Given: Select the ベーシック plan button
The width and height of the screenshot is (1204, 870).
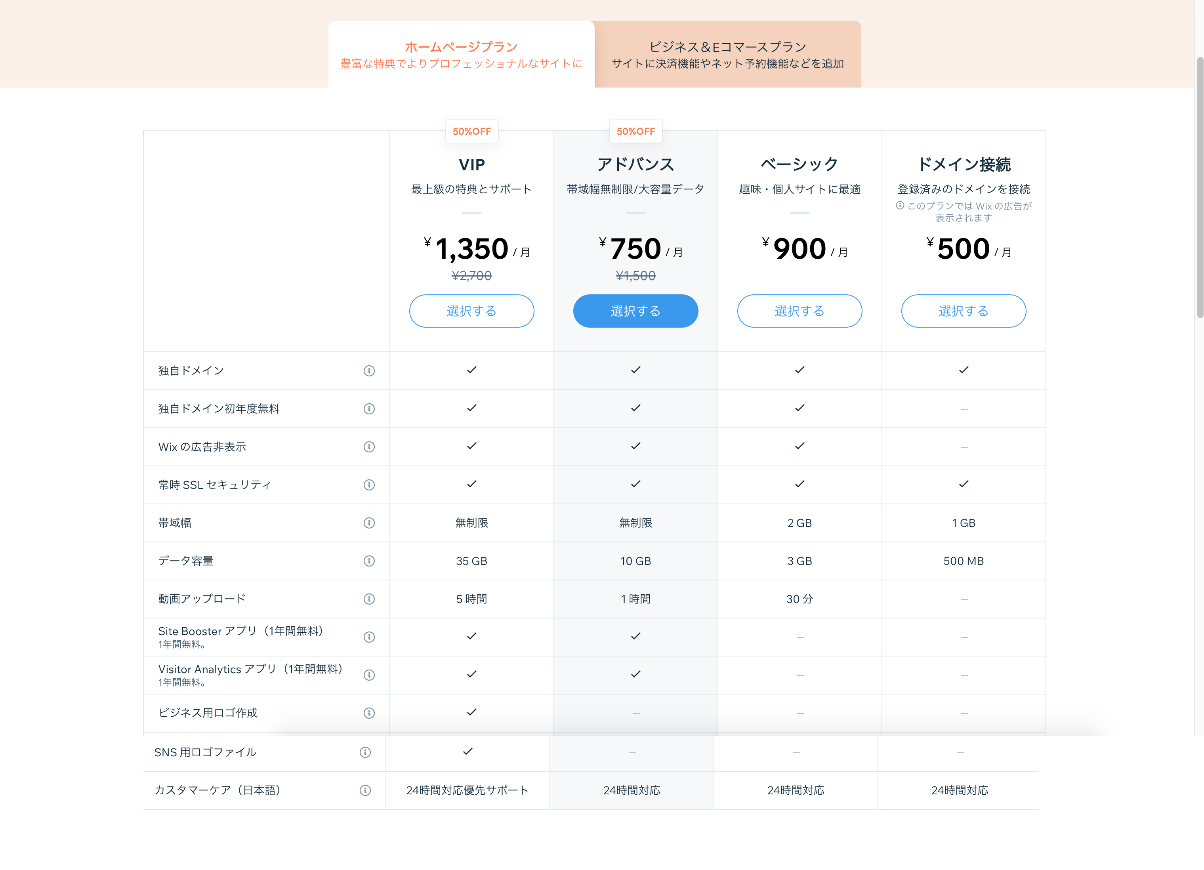Looking at the screenshot, I should click(x=799, y=311).
